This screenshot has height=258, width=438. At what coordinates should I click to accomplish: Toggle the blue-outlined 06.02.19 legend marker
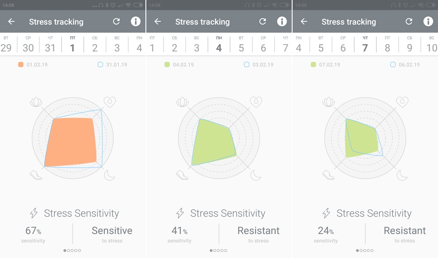393,65
